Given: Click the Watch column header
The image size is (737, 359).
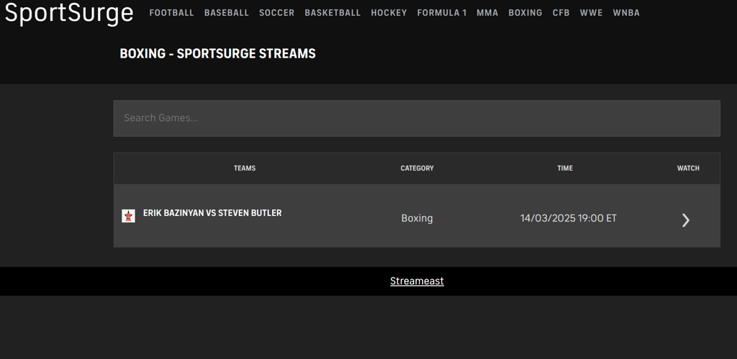Looking at the screenshot, I should 688,168.
